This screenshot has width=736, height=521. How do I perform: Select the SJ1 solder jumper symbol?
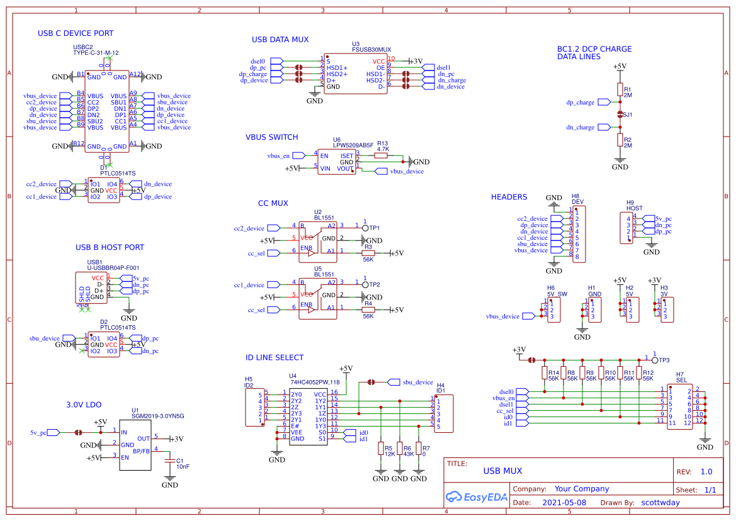pyautogui.click(x=620, y=115)
